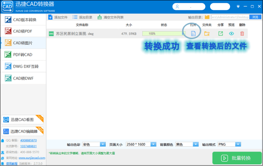
Task: Click QQ客服 number 4008885870 link
Action: click(x=28, y=140)
